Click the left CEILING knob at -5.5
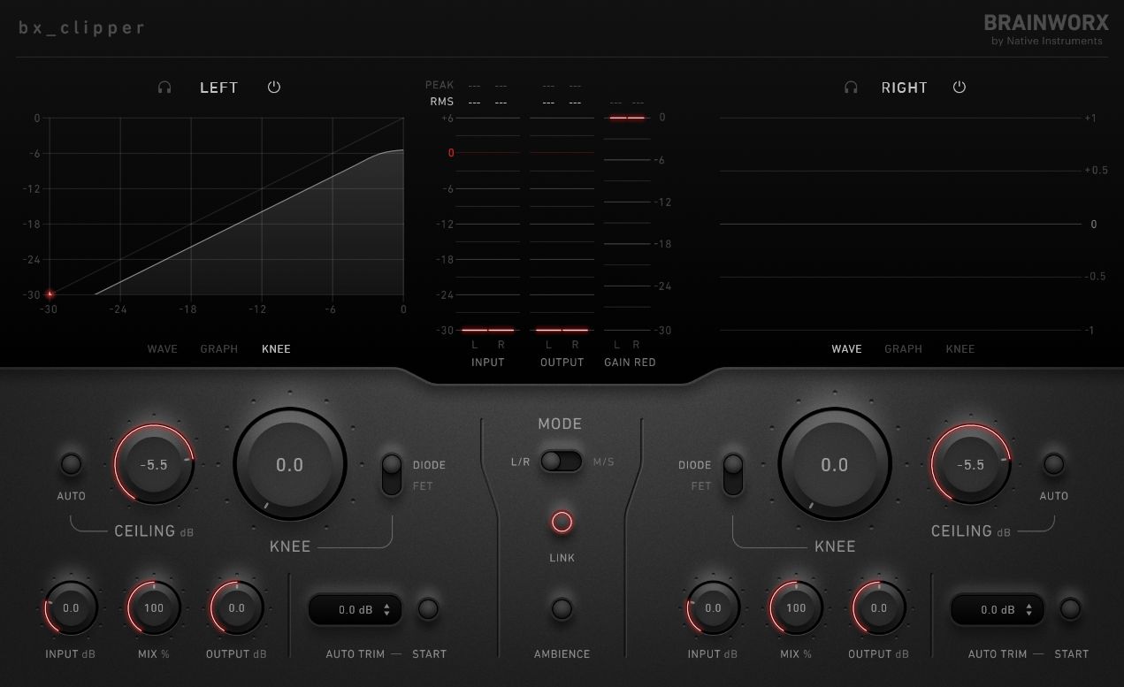Screen dimensions: 1124x687 coord(154,464)
